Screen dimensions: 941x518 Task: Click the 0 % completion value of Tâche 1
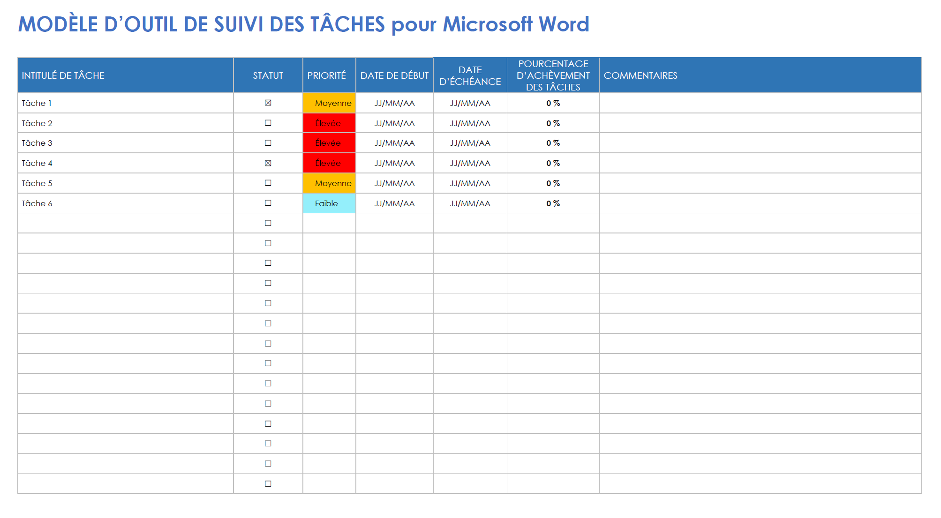[553, 103]
